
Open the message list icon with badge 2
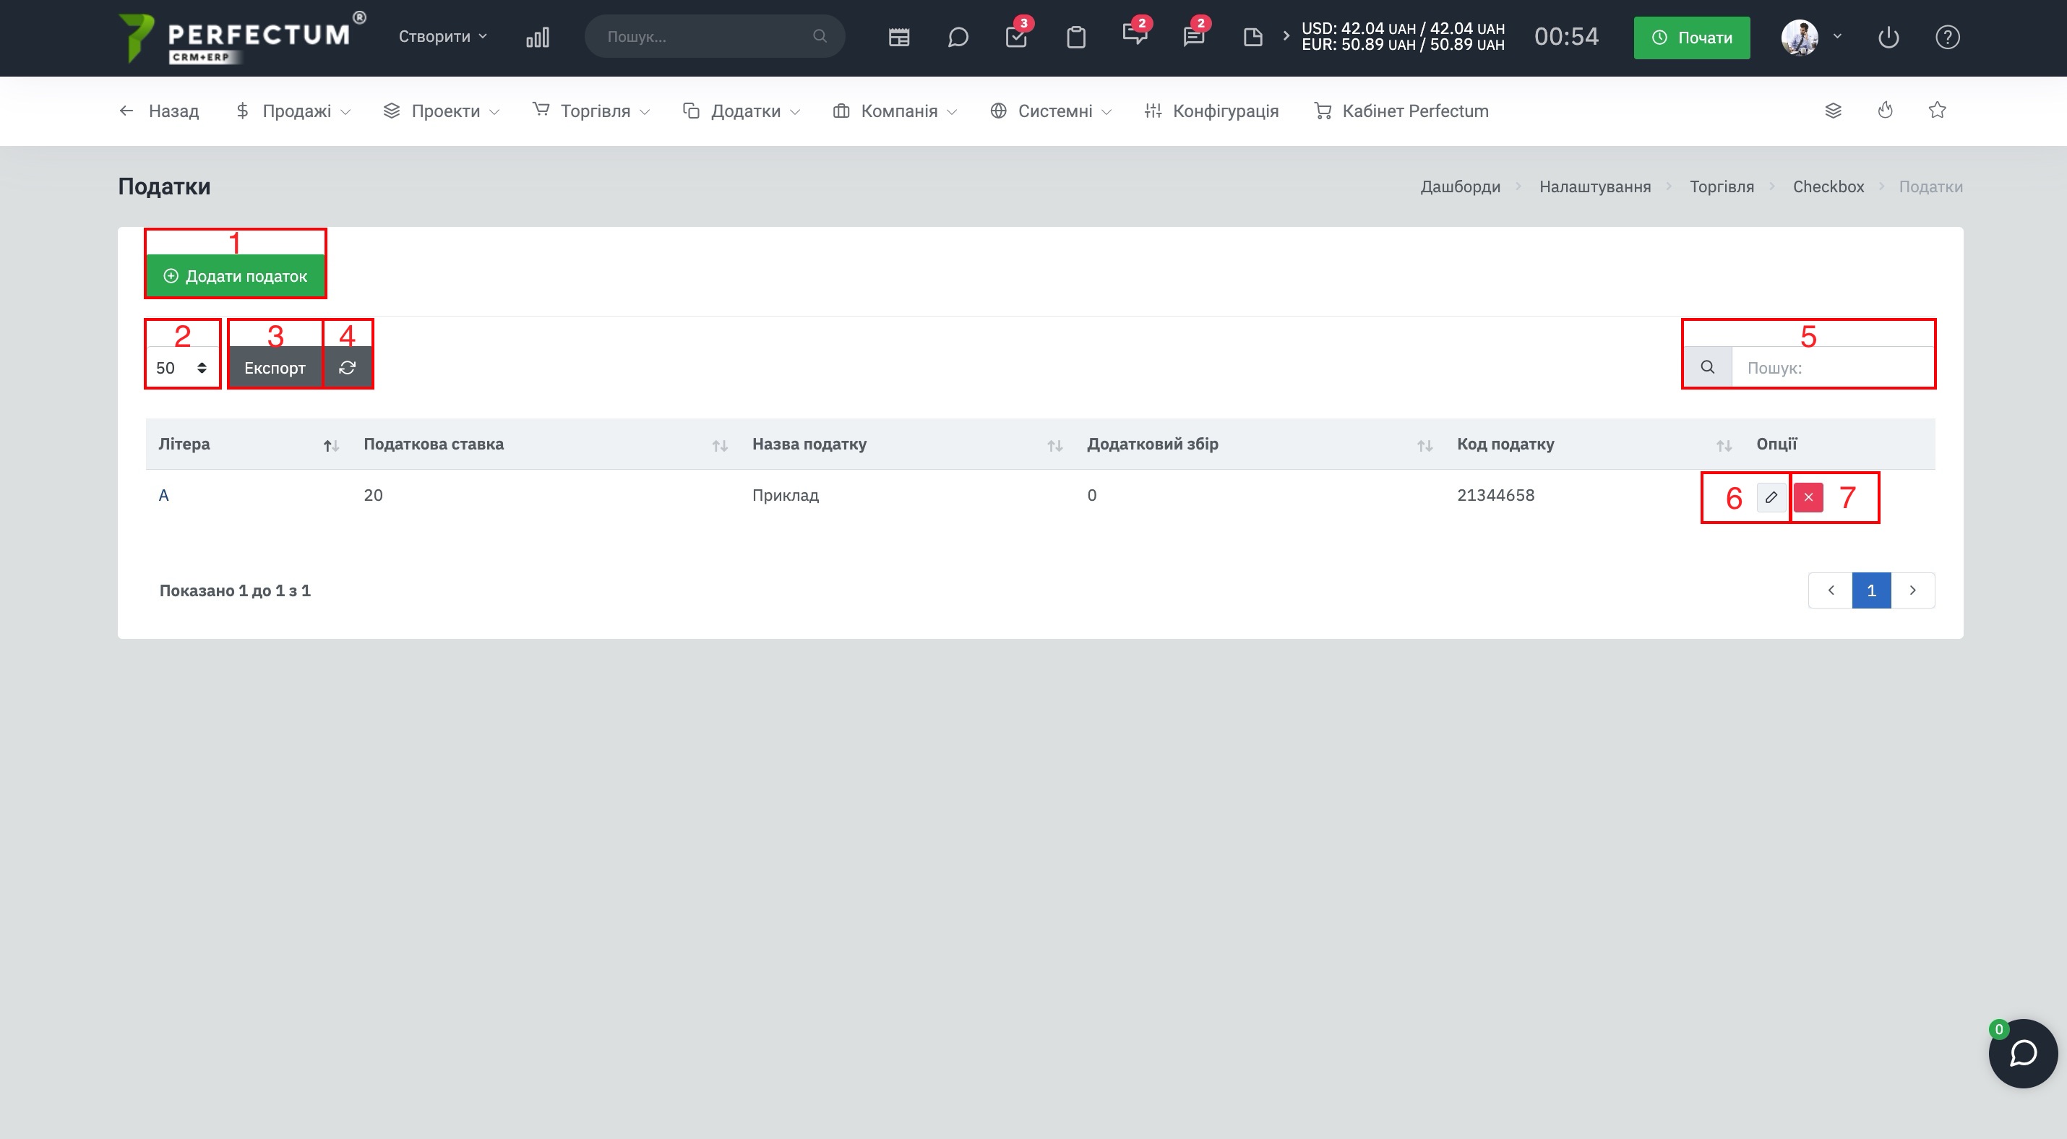(1194, 35)
